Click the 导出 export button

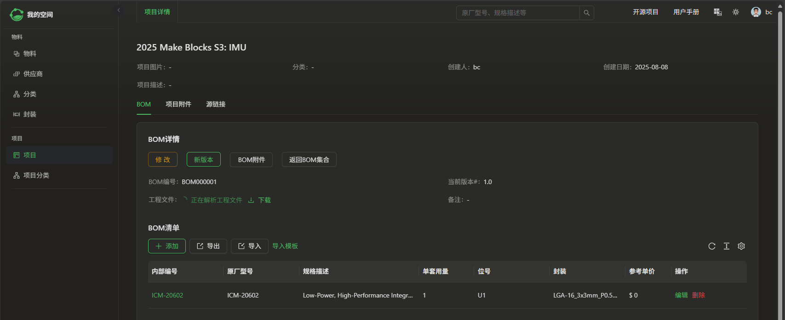click(208, 246)
